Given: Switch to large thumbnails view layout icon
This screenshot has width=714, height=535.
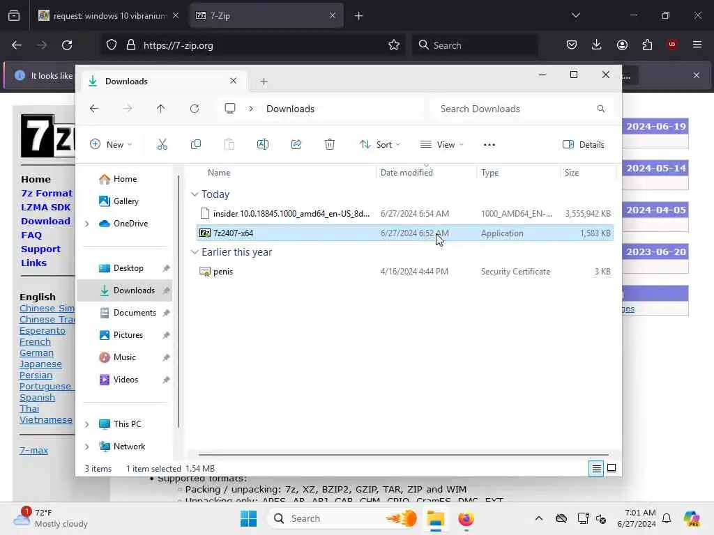Looking at the screenshot, I should (612, 468).
